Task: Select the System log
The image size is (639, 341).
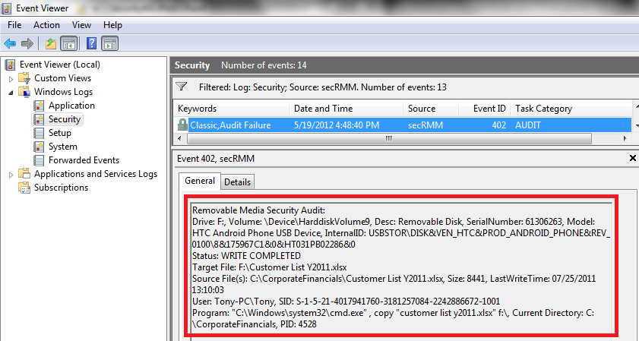Action: click(x=63, y=147)
